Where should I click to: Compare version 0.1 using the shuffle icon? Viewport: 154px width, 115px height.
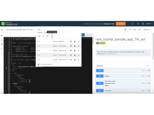[x=71, y=41]
